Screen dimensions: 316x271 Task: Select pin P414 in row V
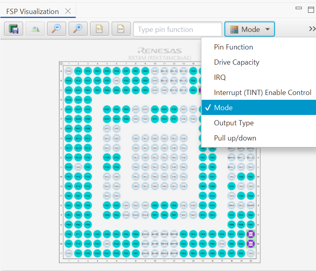click(203, 234)
